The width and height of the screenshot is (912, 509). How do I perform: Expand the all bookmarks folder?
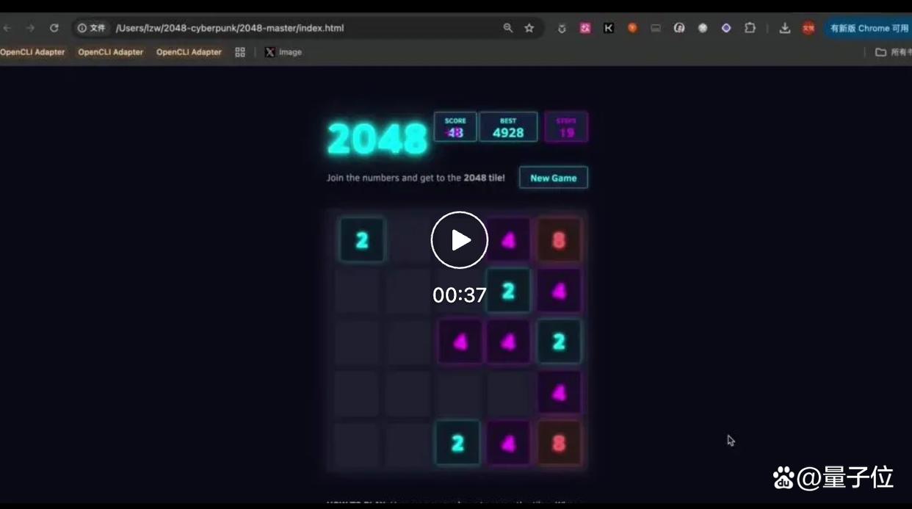tap(892, 52)
